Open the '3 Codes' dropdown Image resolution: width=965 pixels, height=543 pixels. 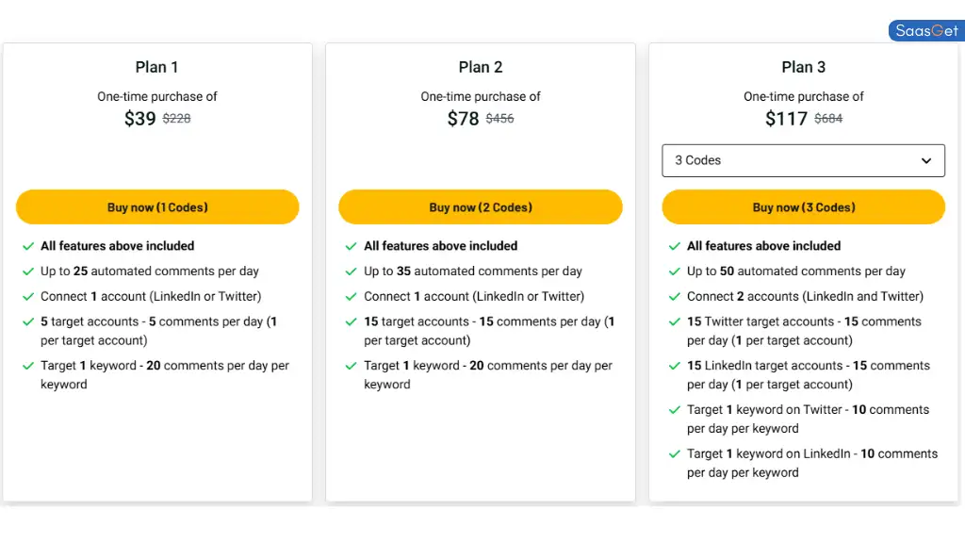pos(803,160)
